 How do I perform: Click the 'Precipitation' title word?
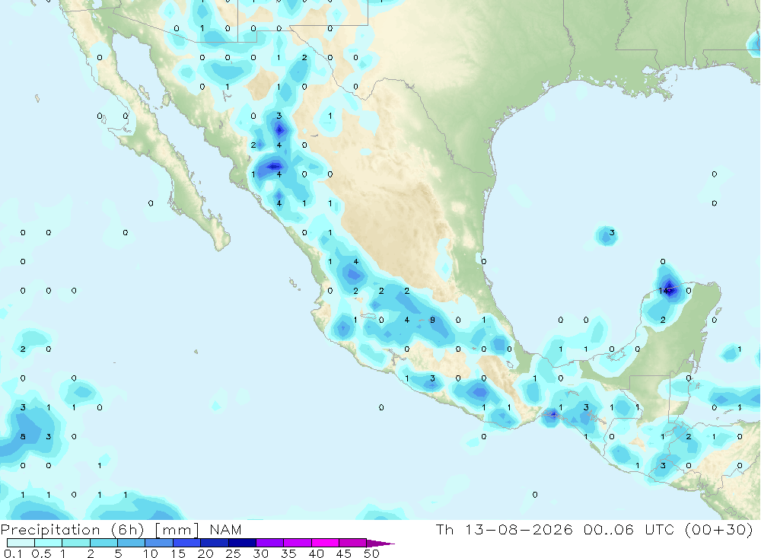[50, 530]
